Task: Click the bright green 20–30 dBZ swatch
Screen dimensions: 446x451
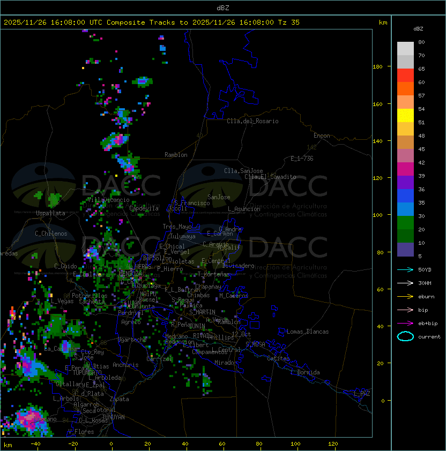Action: pos(405,223)
